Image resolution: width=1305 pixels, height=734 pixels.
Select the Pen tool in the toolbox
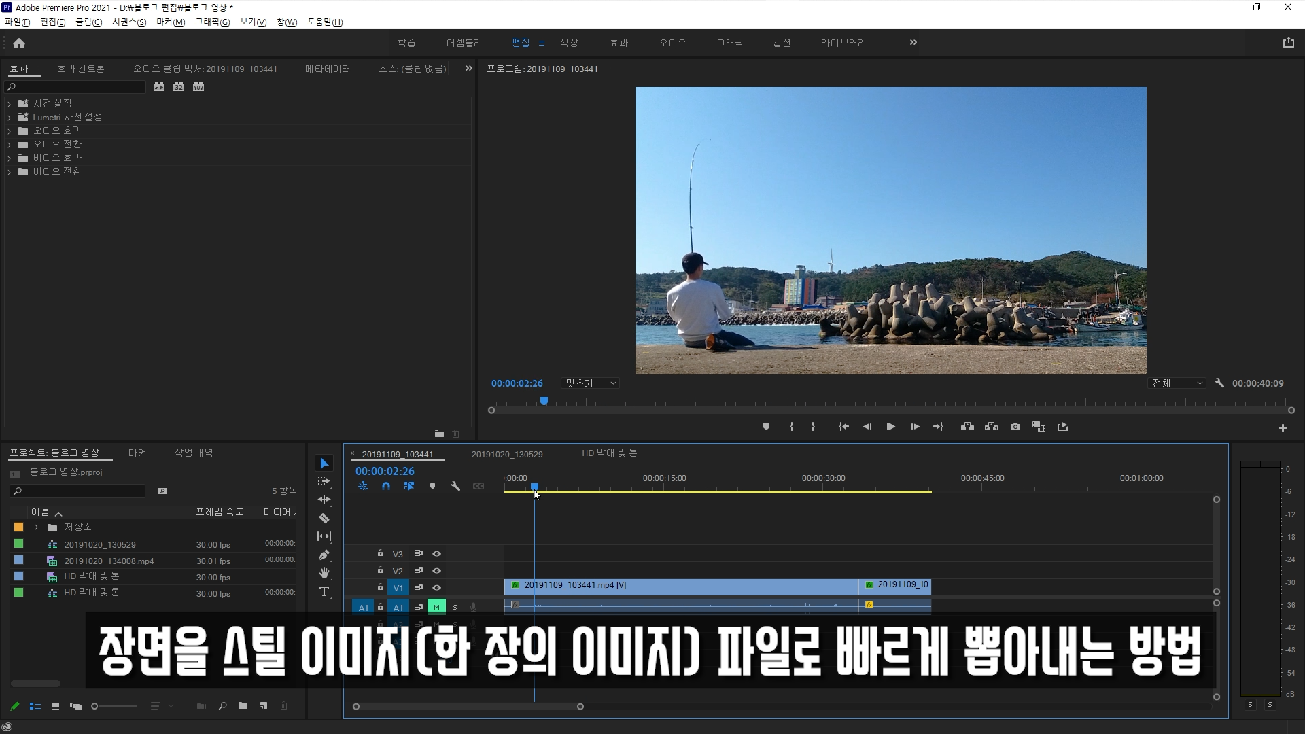pyautogui.click(x=324, y=555)
